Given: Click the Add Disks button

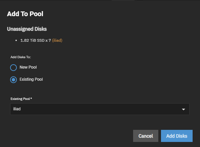Looking at the screenshot, I should 177,136.
